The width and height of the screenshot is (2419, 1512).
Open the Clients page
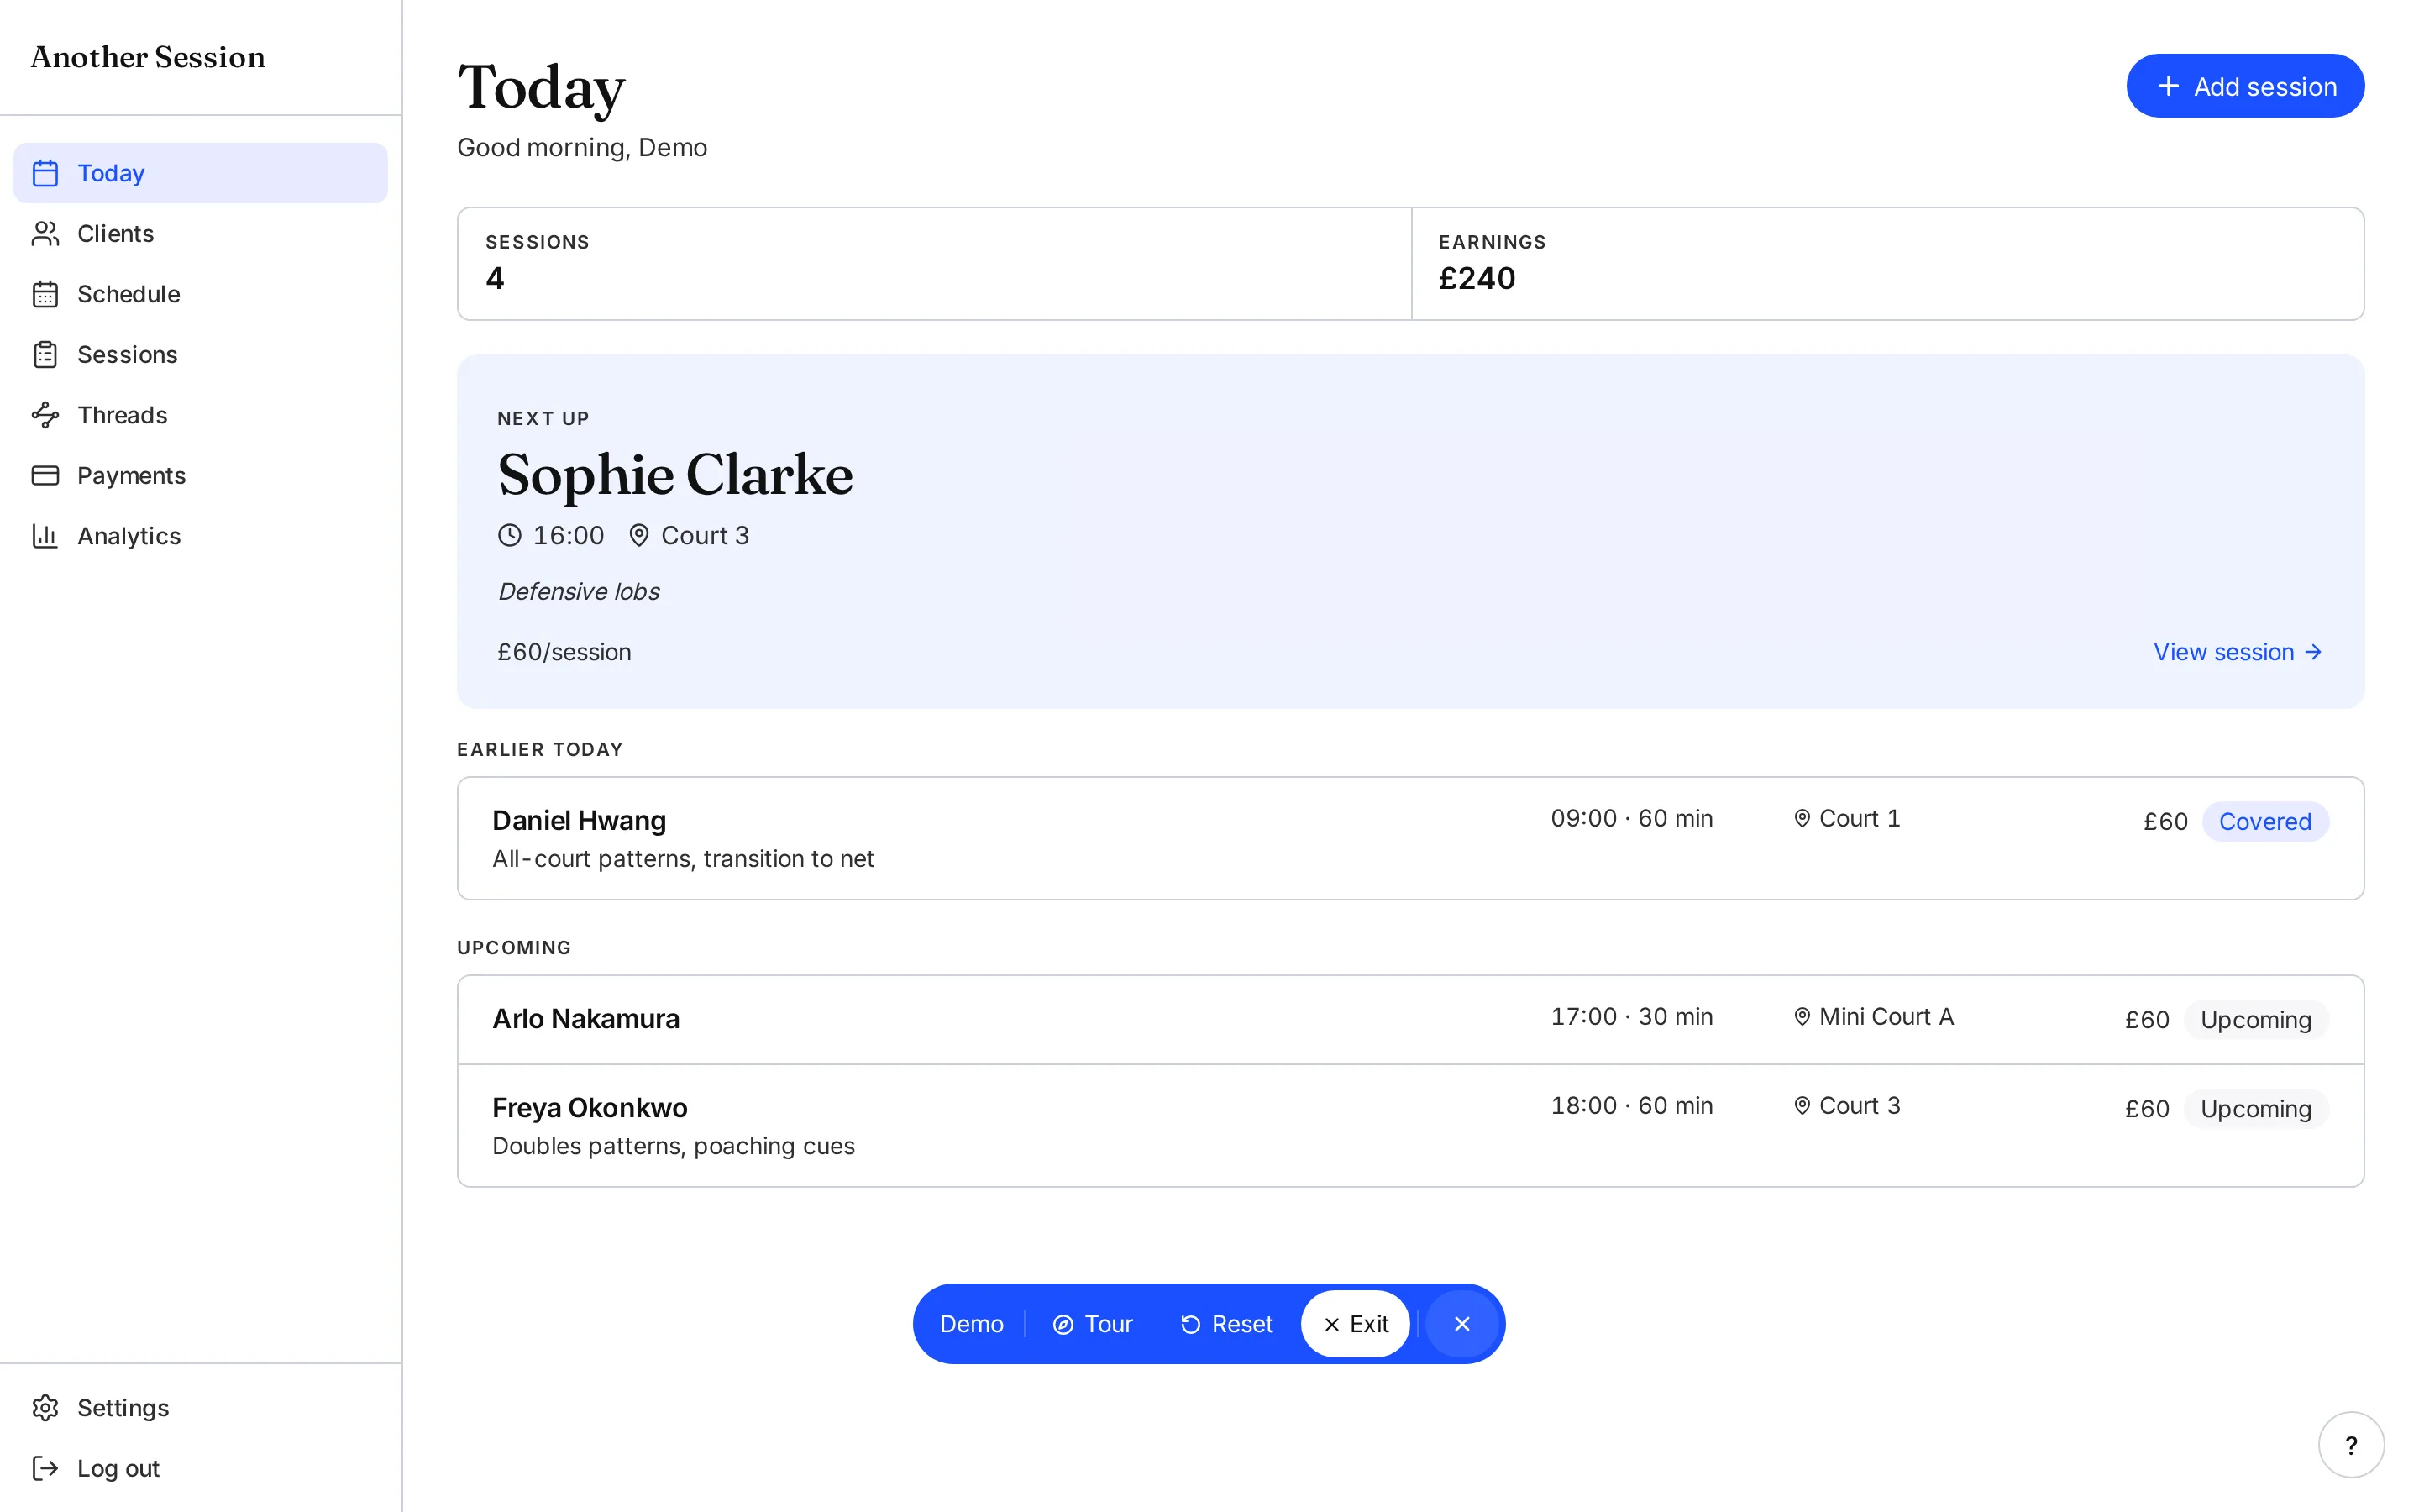click(200, 233)
